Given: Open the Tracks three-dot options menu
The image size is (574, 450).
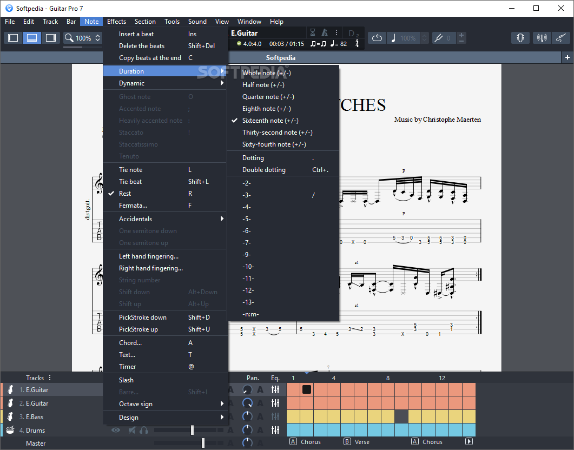Looking at the screenshot, I should (x=50, y=378).
